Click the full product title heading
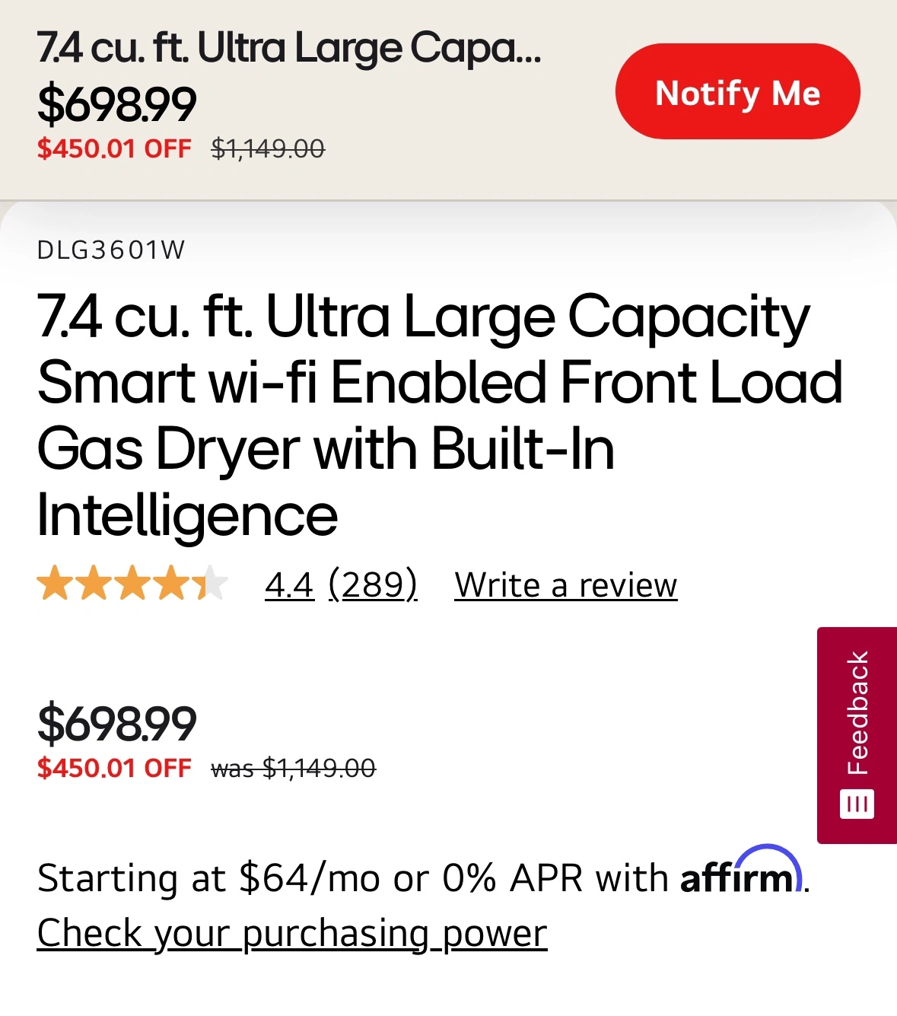 pos(440,416)
